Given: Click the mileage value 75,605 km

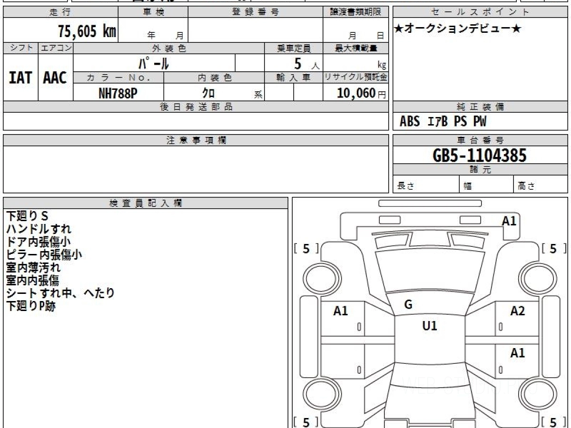Looking at the screenshot, I should [87, 31].
